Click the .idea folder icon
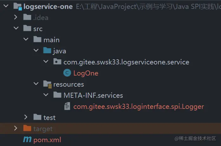 27,18
